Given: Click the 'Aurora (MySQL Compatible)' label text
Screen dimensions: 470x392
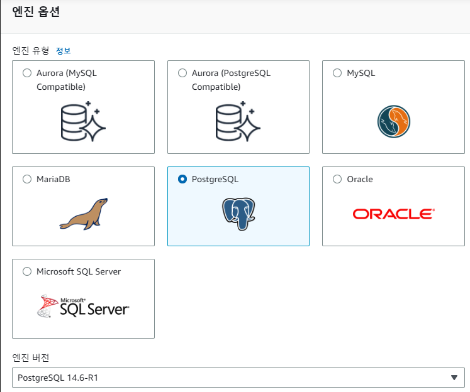Looking at the screenshot, I should pyautogui.click(x=67, y=80).
